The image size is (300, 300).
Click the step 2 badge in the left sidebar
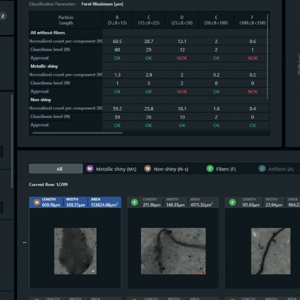(x=3, y=16)
